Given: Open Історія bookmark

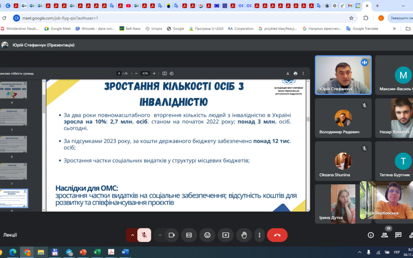Looking at the screenshot, I should tap(153, 29).
